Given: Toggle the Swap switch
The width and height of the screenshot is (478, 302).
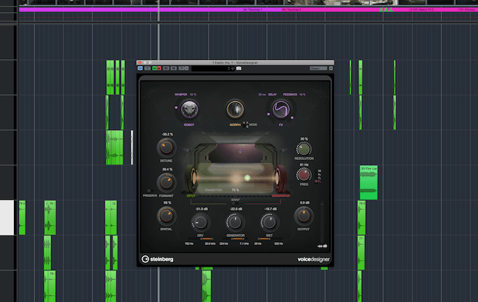Looking at the screenshot, I should tap(235, 203).
